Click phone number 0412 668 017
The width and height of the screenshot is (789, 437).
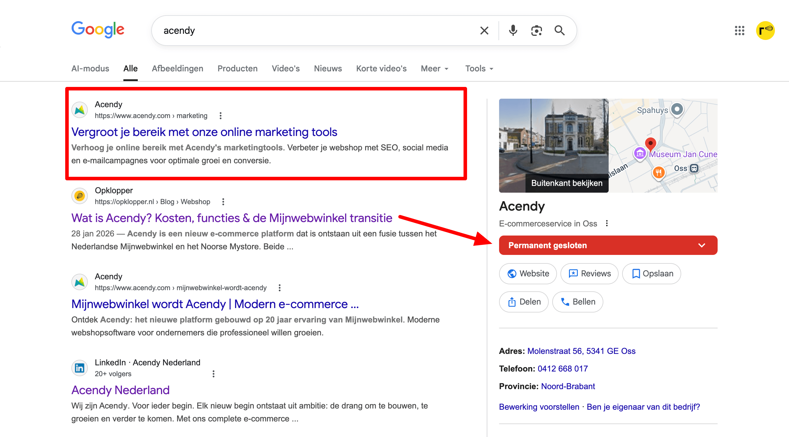pos(563,369)
